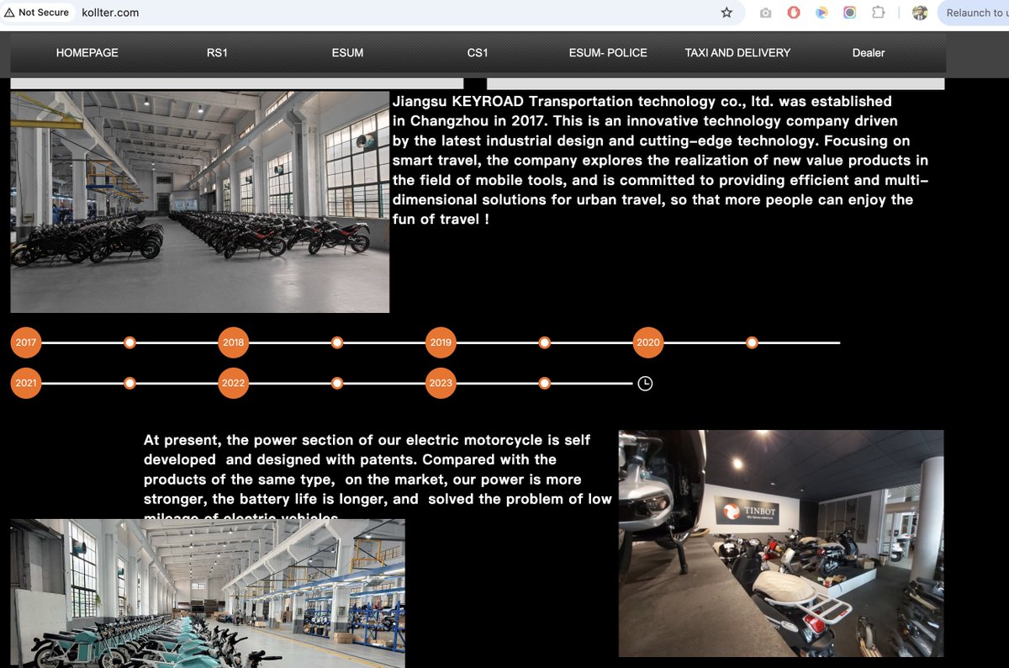Click the camera screenshot extension icon
Screen dimensions: 1009x668
[x=765, y=13]
